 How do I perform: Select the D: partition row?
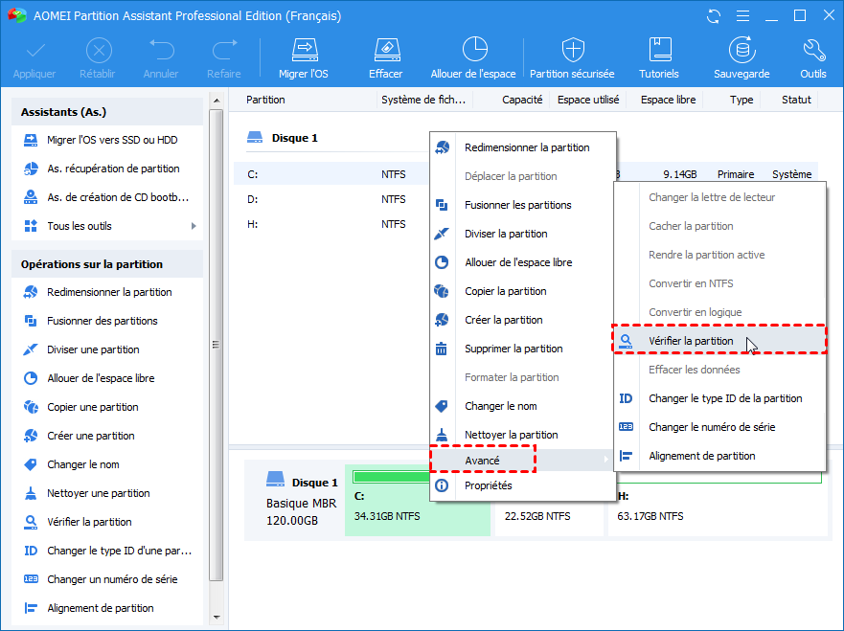pyautogui.click(x=331, y=199)
